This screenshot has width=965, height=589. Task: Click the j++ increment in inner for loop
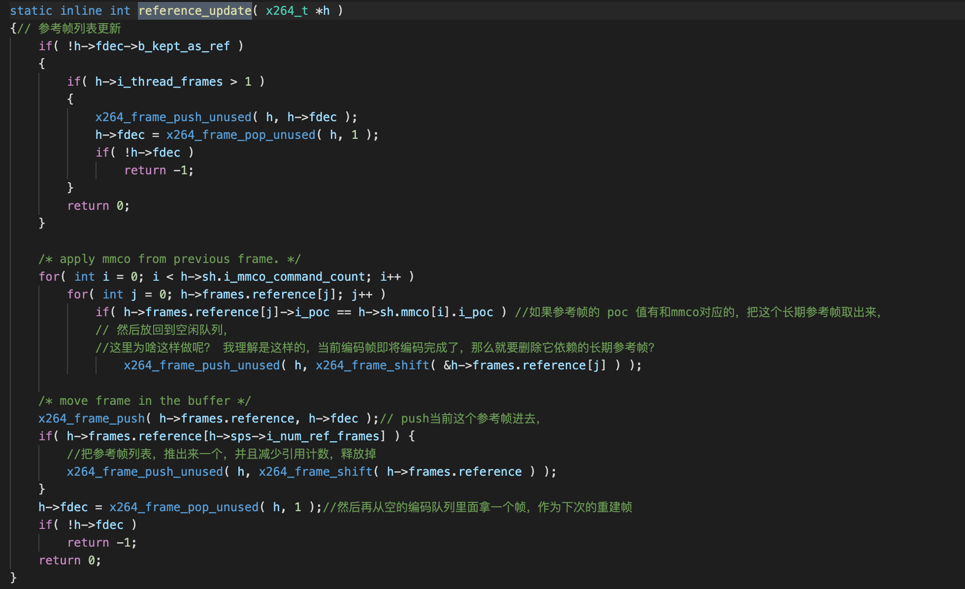click(x=362, y=294)
